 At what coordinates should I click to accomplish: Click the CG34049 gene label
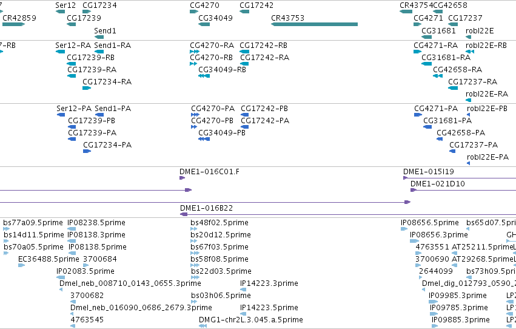[215, 18]
